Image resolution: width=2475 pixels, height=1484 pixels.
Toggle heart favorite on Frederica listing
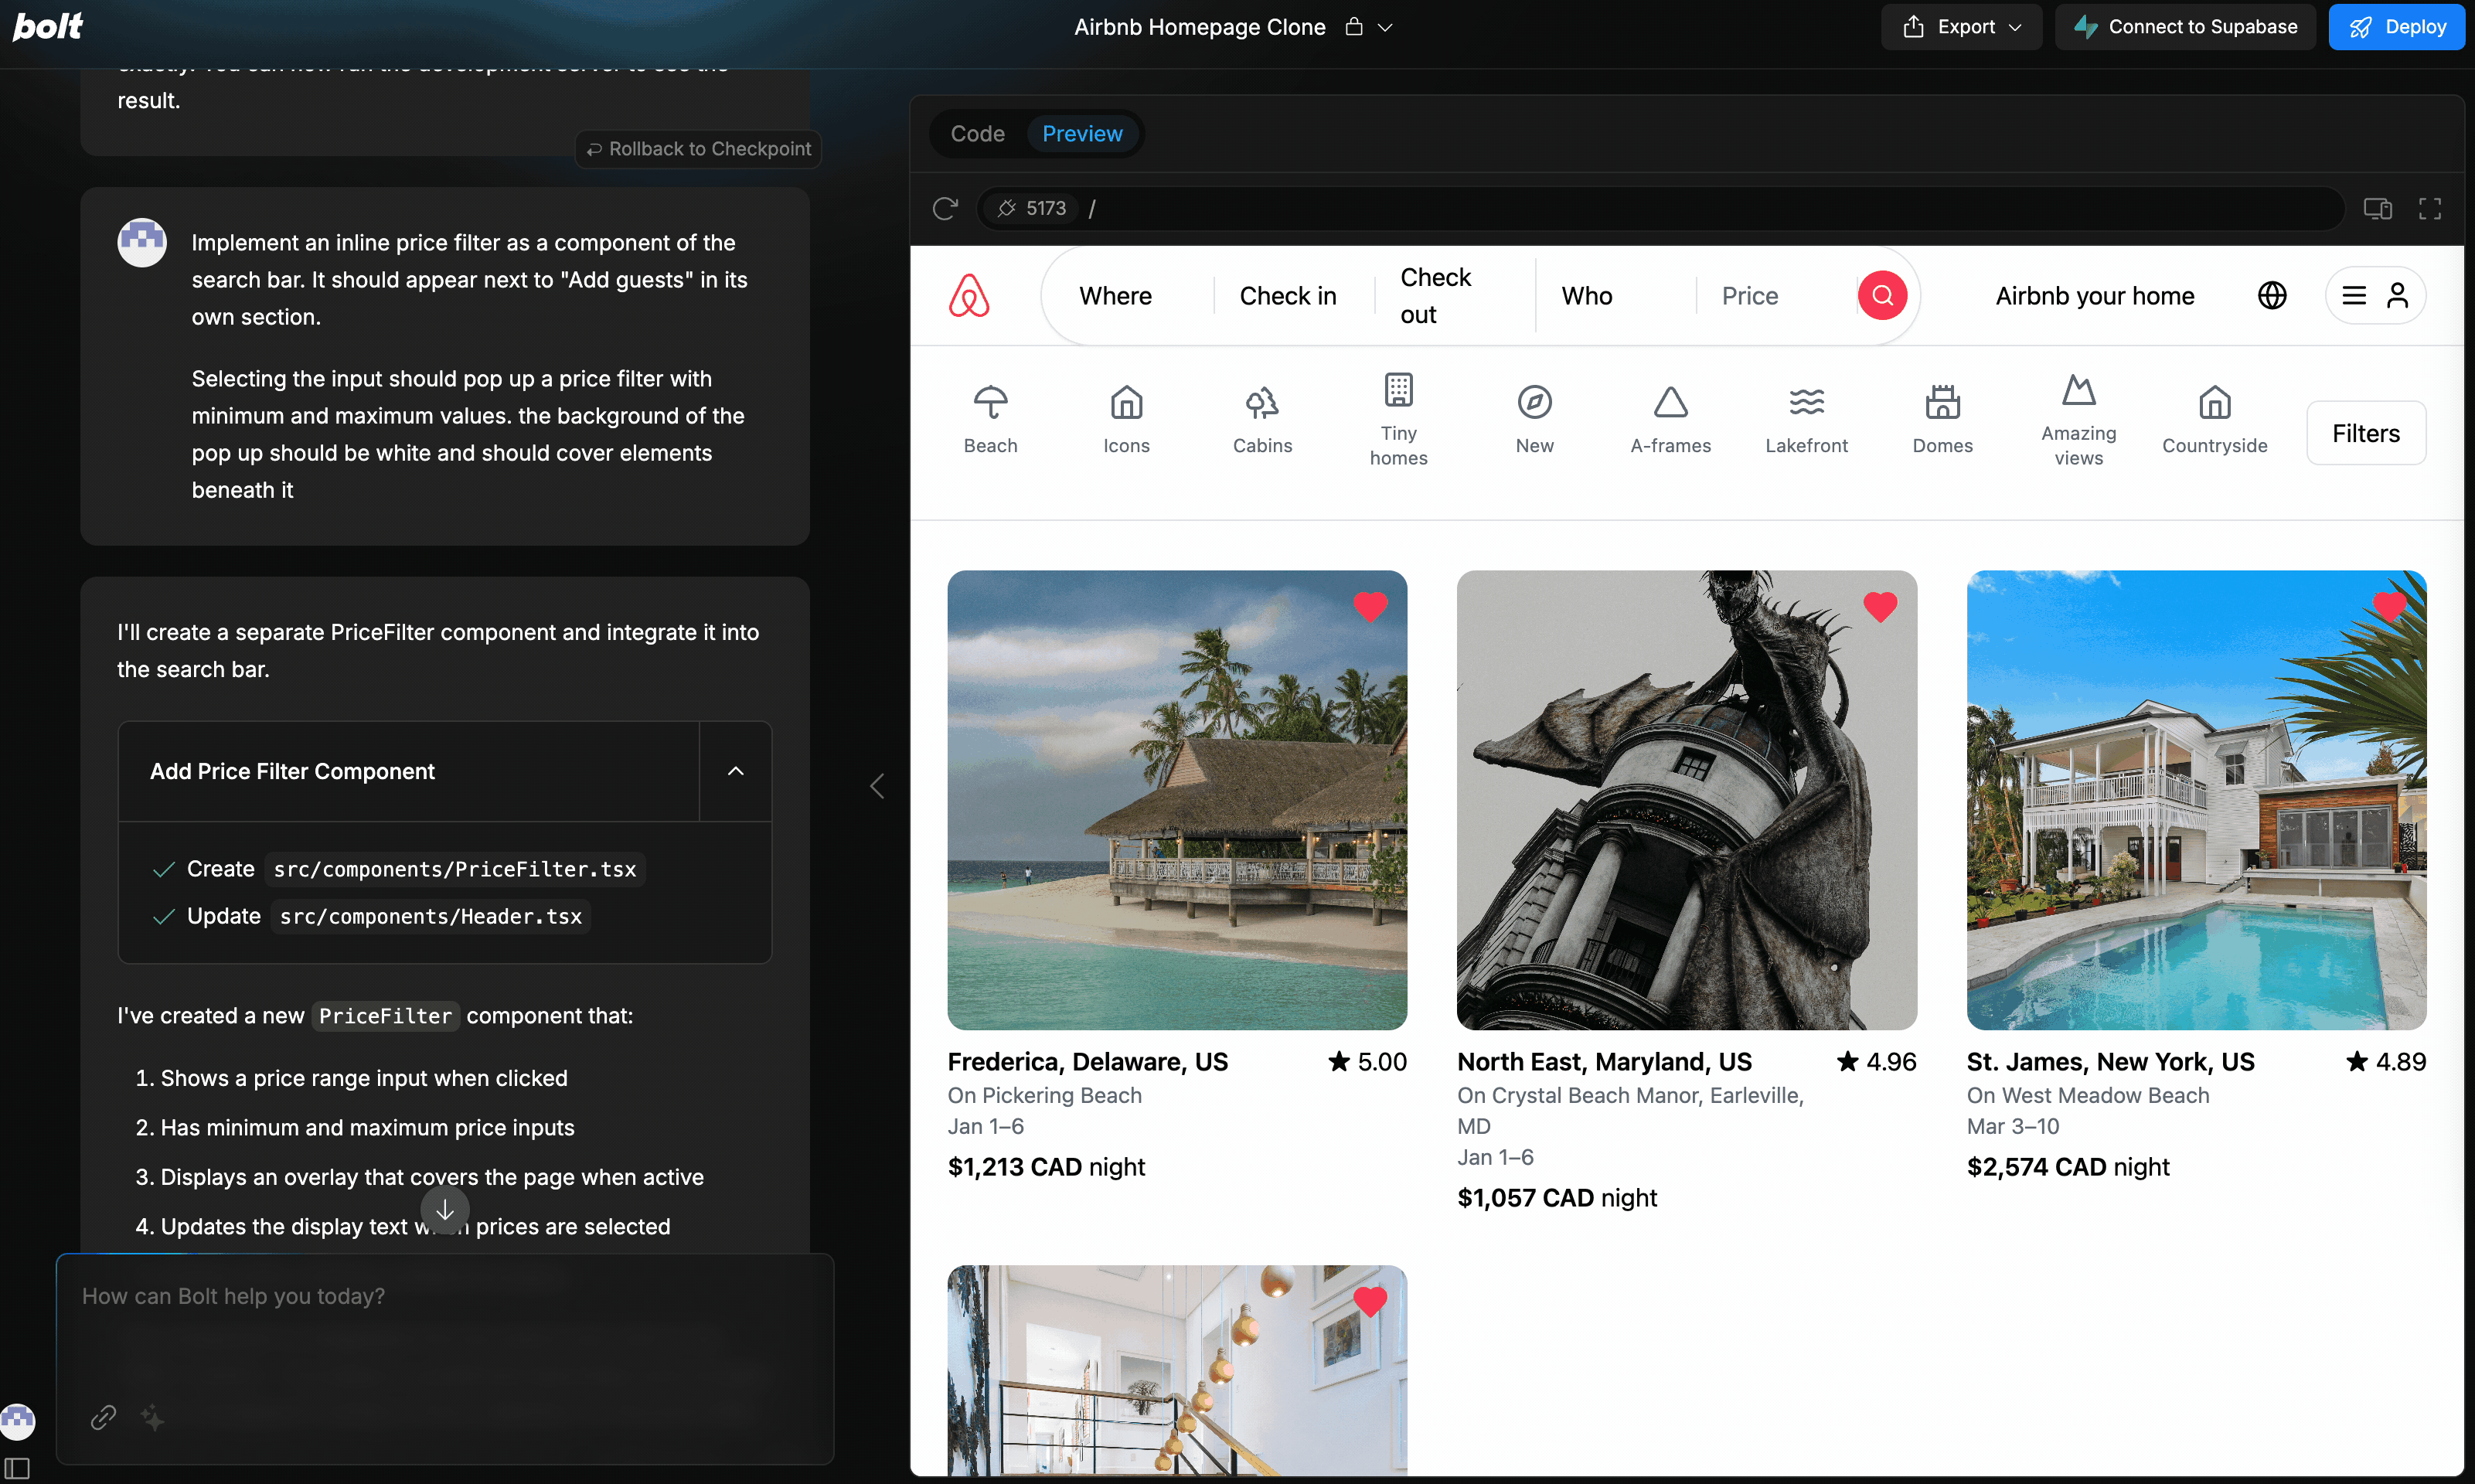tap(1370, 606)
